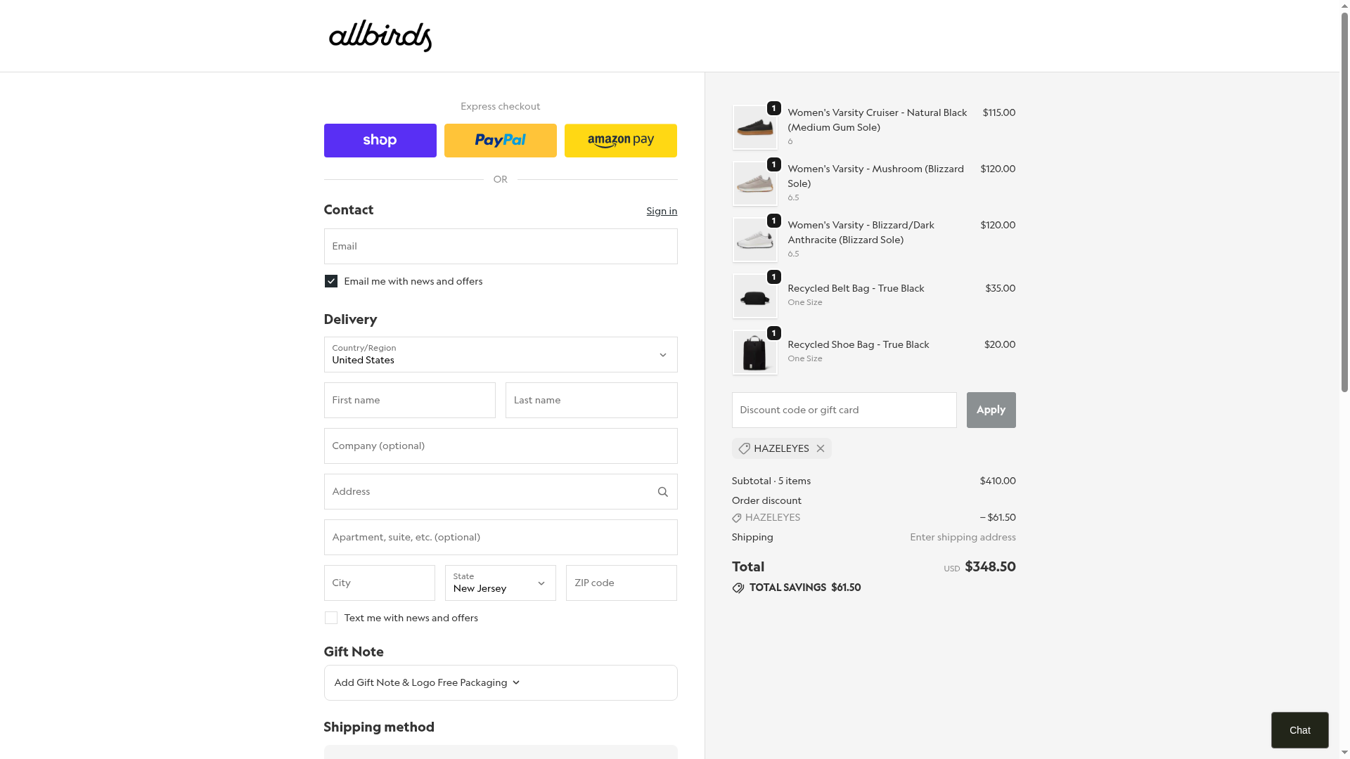Image resolution: width=1350 pixels, height=759 pixels.
Task: Select Amazon Pay express checkout
Action: [x=620, y=141]
